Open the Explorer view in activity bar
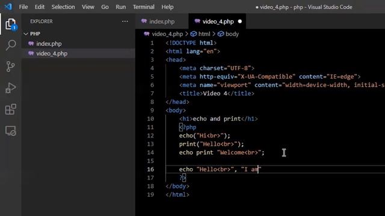385x216 pixels. click(10, 24)
